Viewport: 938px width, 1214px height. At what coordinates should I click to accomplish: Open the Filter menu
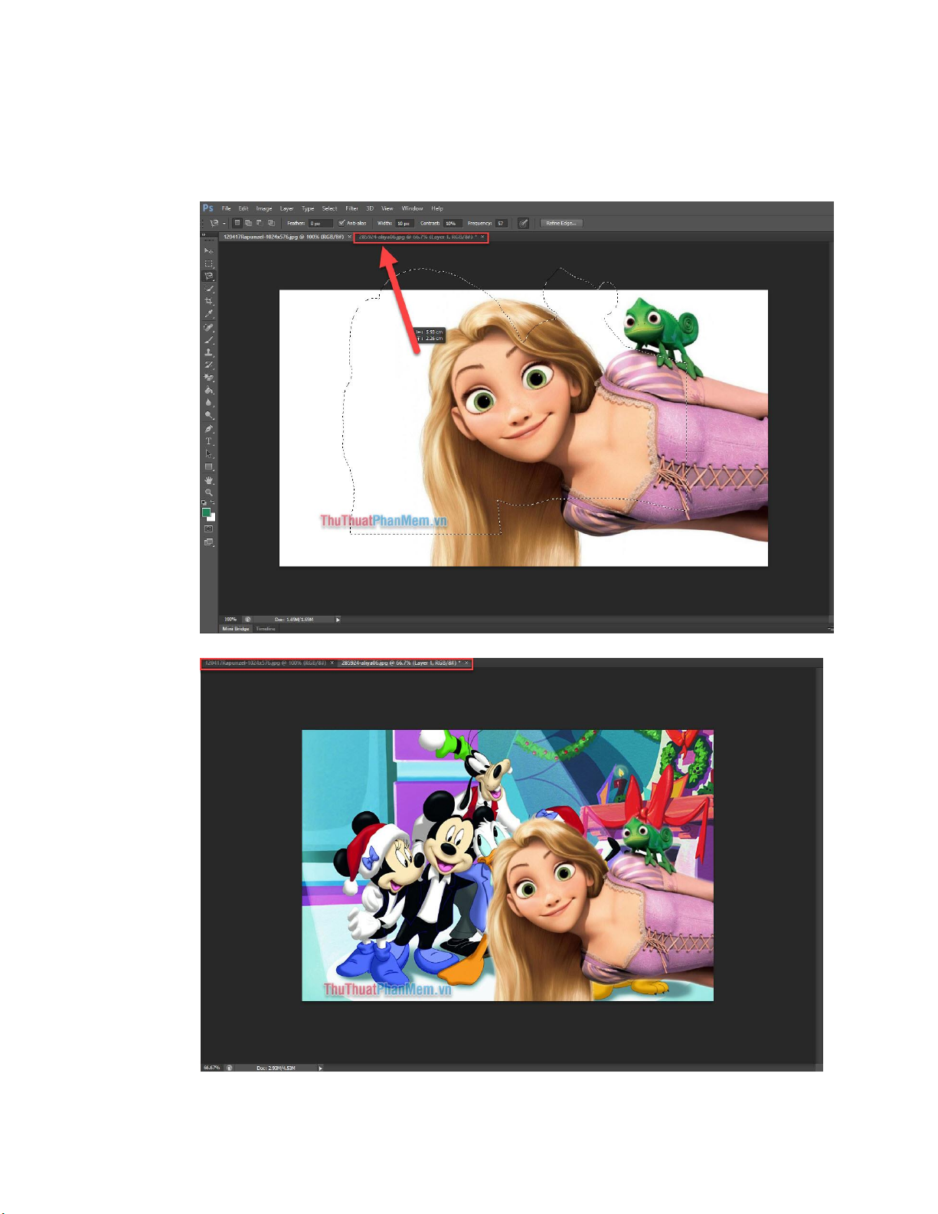351,208
